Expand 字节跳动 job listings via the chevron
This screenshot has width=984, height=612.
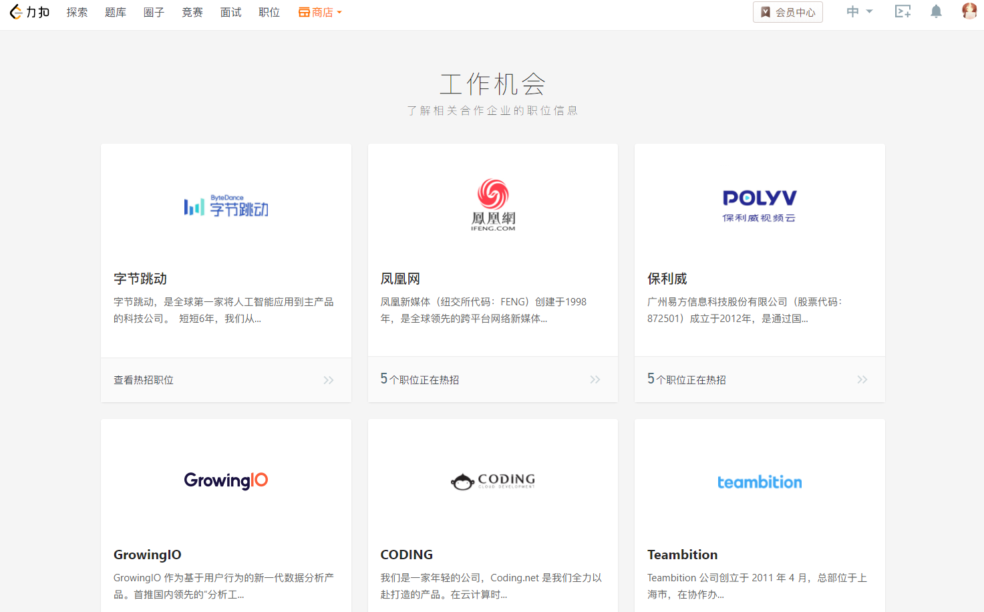click(x=328, y=379)
